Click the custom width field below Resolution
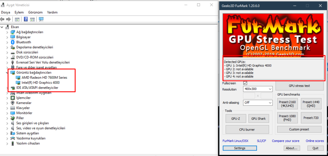 pyautogui.click(x=249, y=96)
